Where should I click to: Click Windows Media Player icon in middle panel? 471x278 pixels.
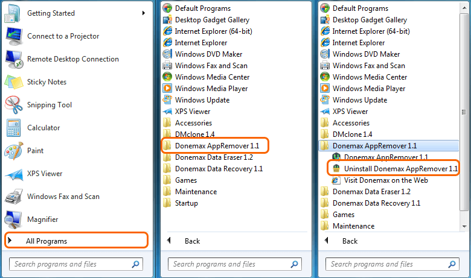(x=167, y=89)
